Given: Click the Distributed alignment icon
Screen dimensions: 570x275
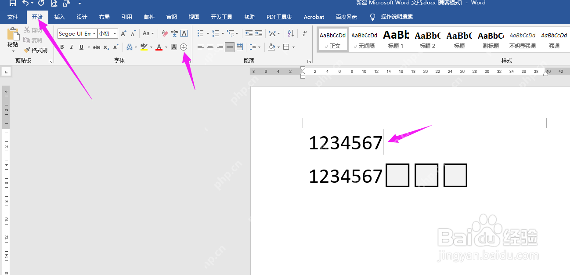Looking at the screenshot, I should 239,47.
